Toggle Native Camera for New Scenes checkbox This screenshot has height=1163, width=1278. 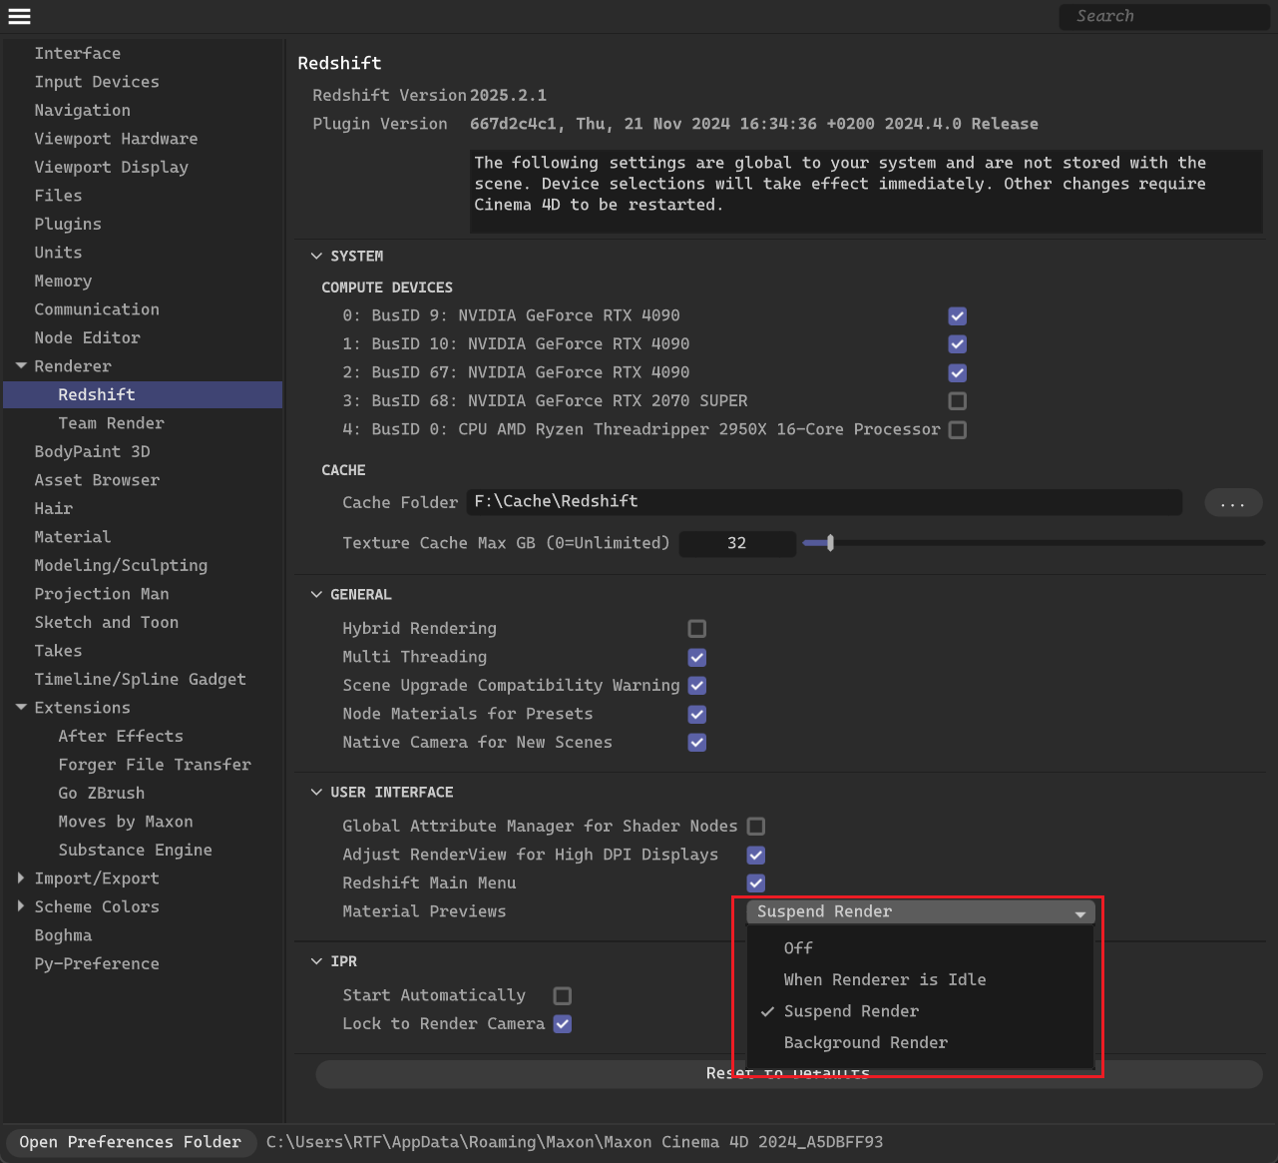697,743
